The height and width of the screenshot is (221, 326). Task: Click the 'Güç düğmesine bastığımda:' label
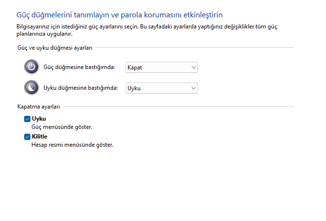pyautogui.click(x=79, y=68)
